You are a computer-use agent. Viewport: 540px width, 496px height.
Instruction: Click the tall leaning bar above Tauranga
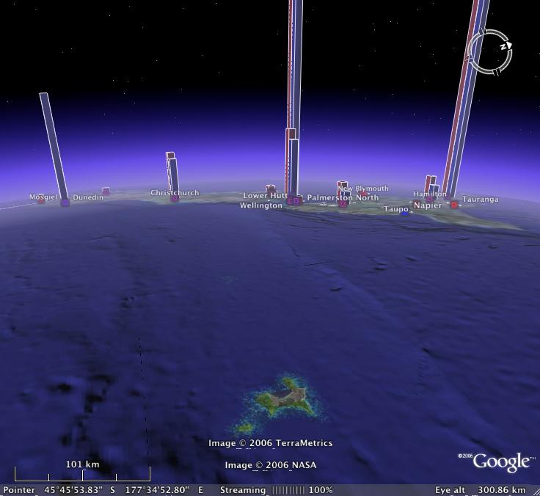click(x=468, y=95)
